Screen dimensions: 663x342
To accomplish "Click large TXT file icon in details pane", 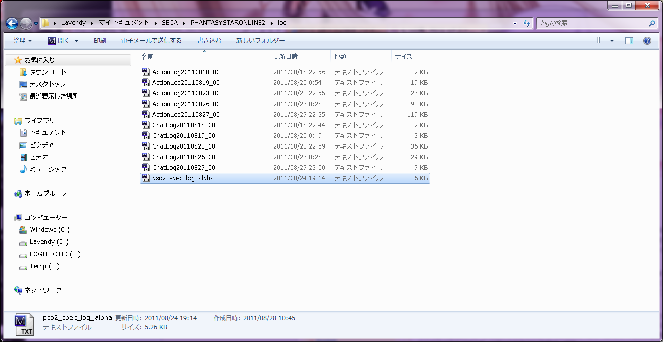I will (x=24, y=324).
